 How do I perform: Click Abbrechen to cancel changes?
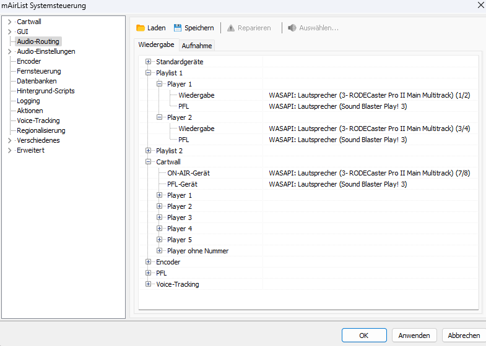tap(464, 335)
